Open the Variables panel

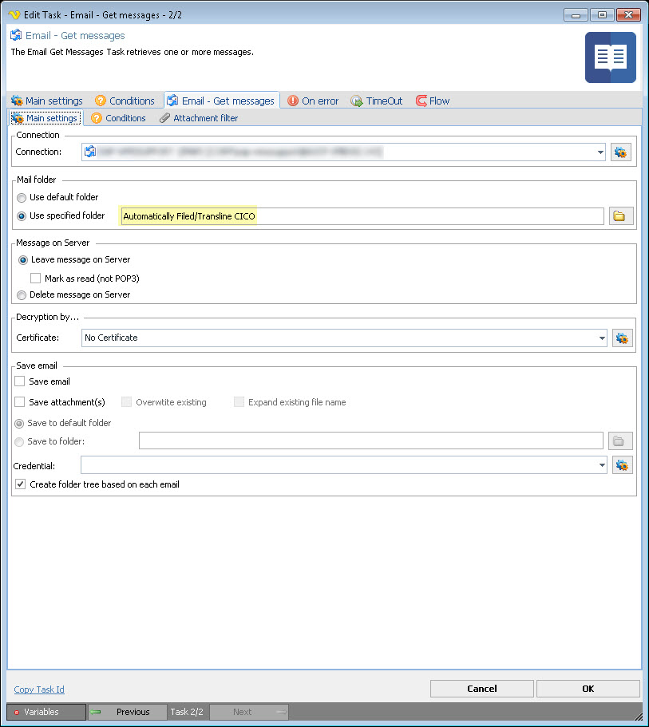click(45, 712)
